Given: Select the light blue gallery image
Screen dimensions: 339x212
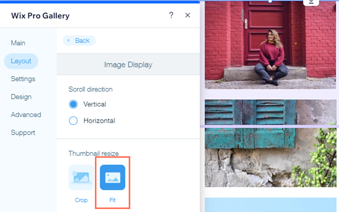Looking at the screenshot, I should [x=270, y=205].
